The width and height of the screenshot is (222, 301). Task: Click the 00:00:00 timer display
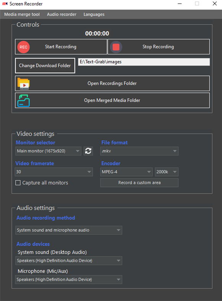click(97, 33)
